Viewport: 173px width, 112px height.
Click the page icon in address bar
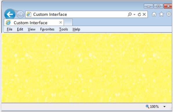click(x=29, y=14)
